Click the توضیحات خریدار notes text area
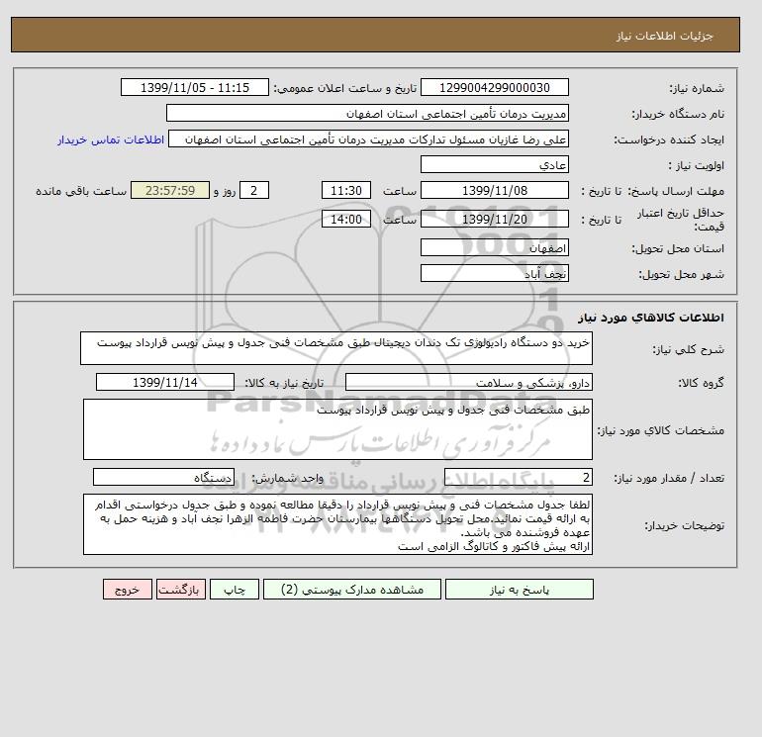Image resolution: width=762 pixels, height=737 pixels. (337, 524)
